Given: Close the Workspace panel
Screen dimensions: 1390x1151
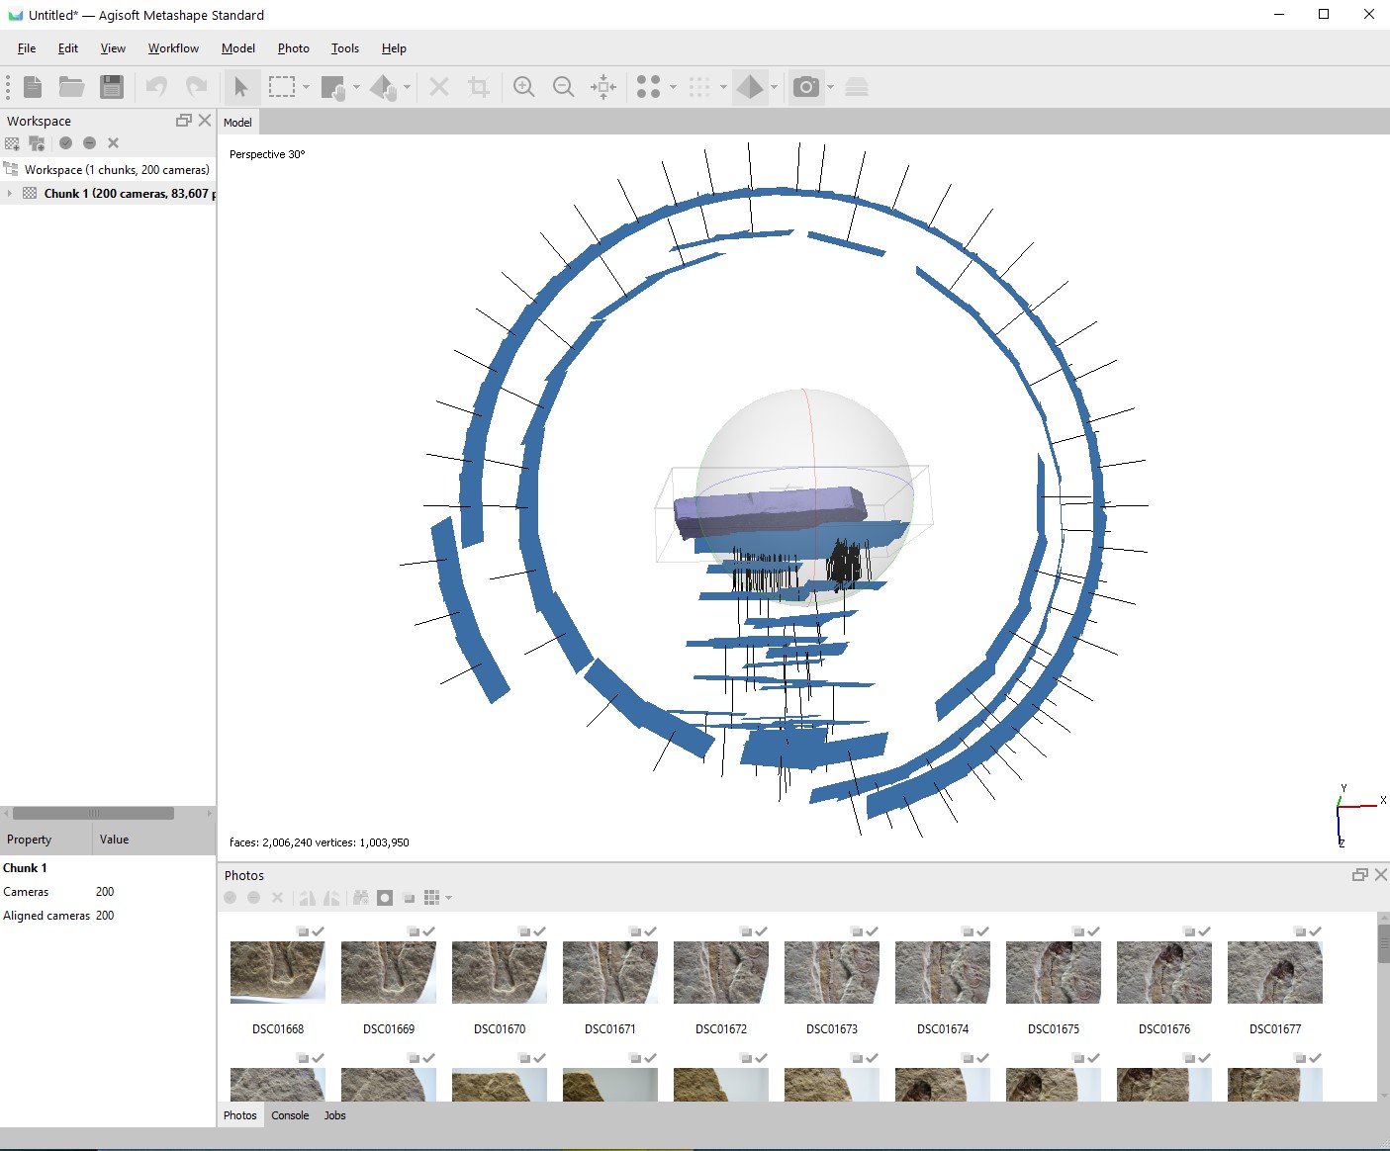Looking at the screenshot, I should tap(205, 121).
